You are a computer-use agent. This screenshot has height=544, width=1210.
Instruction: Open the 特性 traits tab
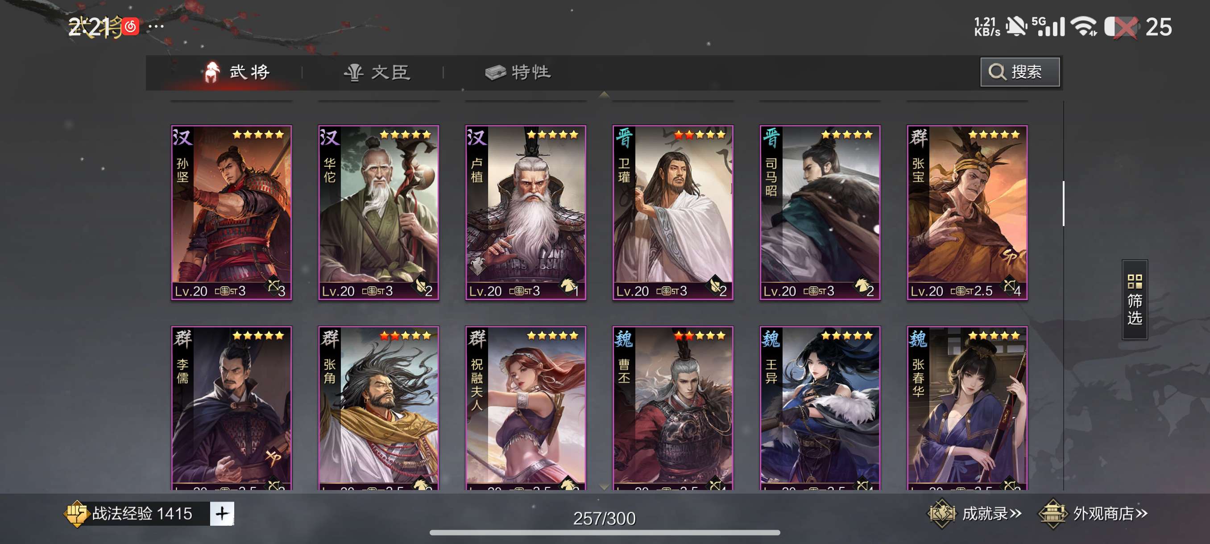pyautogui.click(x=518, y=72)
